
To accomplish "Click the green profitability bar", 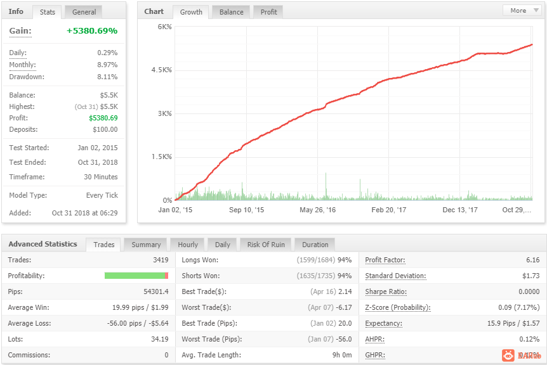I will [x=135, y=276].
